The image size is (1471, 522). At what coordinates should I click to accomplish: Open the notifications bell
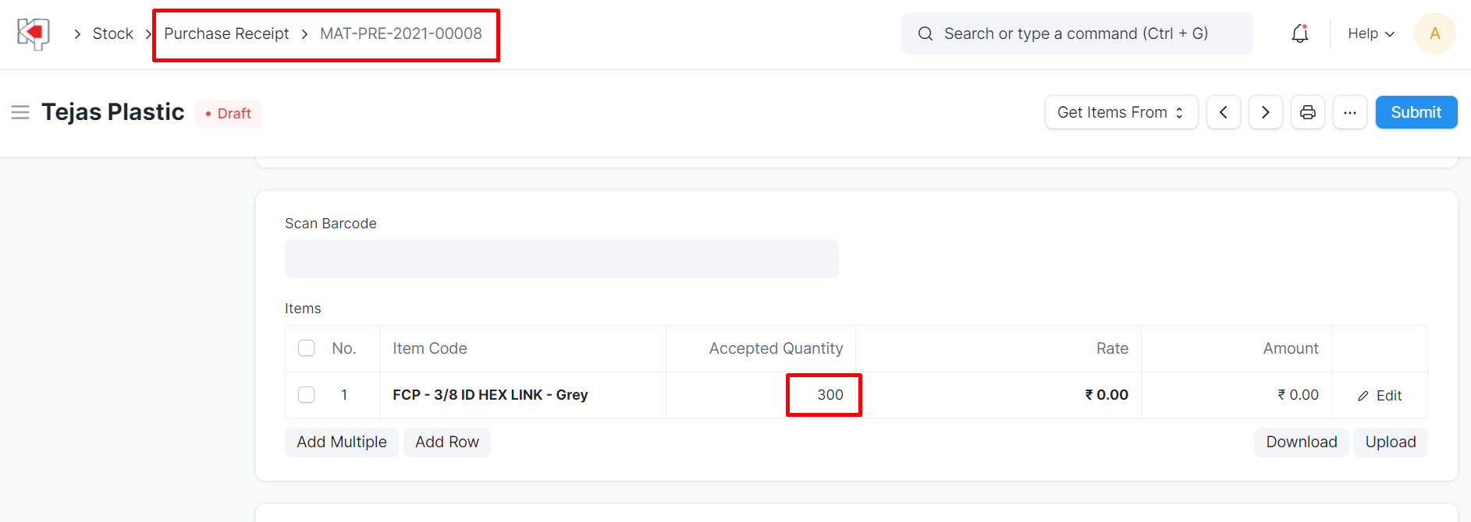(1299, 34)
